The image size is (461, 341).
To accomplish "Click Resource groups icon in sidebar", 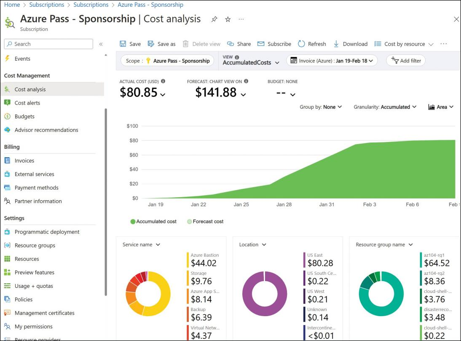I will click(x=7, y=245).
